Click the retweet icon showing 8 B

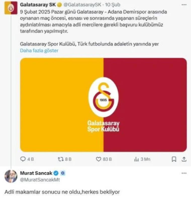[x=61, y=159]
